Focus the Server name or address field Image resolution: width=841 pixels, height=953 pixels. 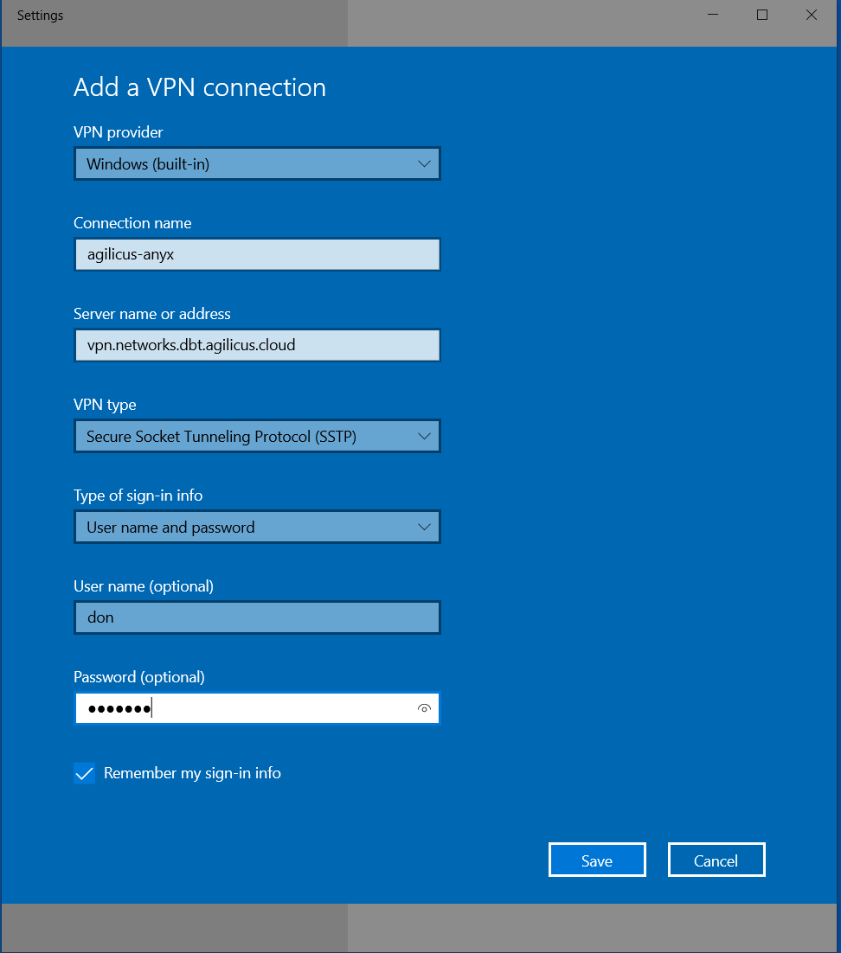(257, 345)
